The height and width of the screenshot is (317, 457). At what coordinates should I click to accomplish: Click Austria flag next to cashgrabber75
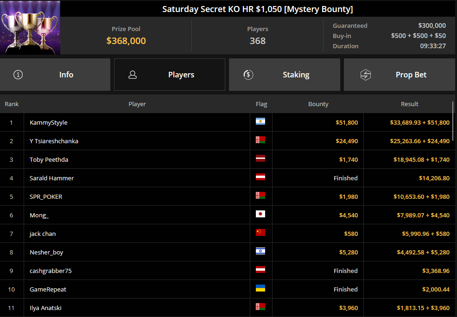point(260,270)
